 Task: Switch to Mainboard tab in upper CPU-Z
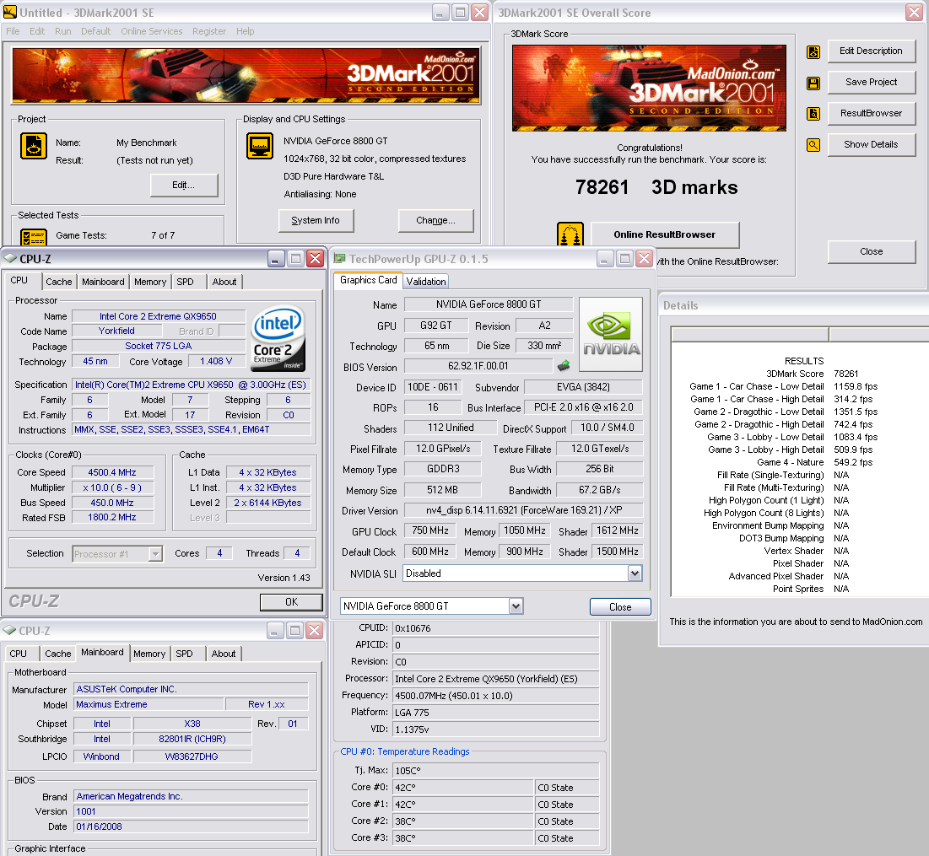[x=103, y=282]
